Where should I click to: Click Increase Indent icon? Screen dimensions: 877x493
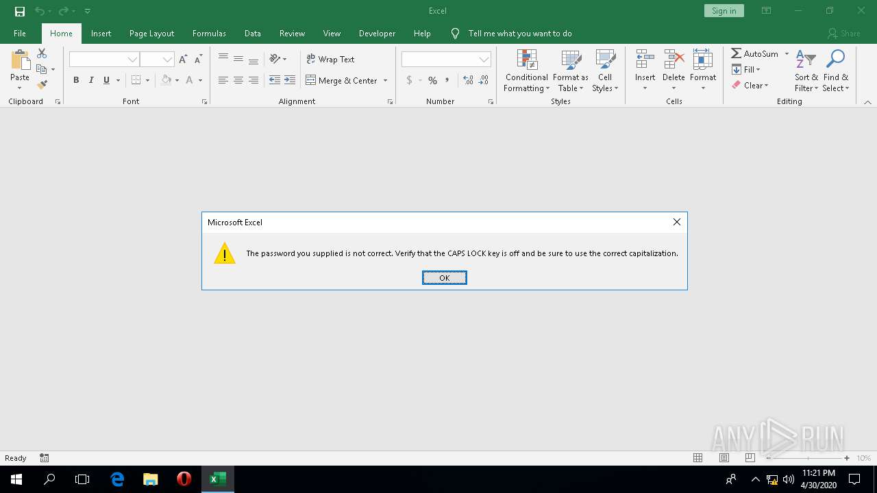click(290, 80)
